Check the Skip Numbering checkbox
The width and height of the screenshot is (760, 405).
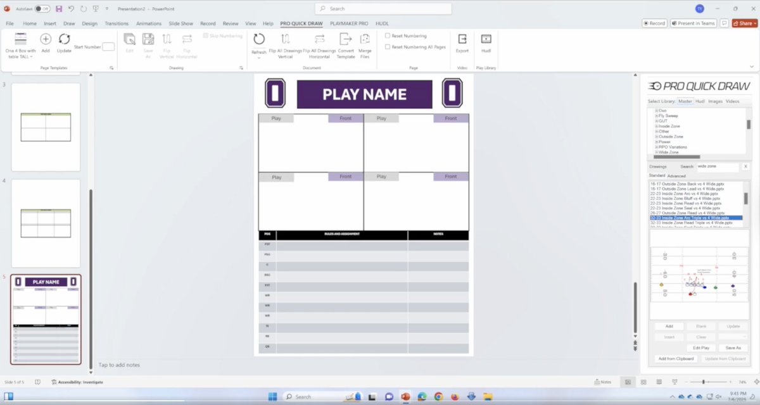205,36
